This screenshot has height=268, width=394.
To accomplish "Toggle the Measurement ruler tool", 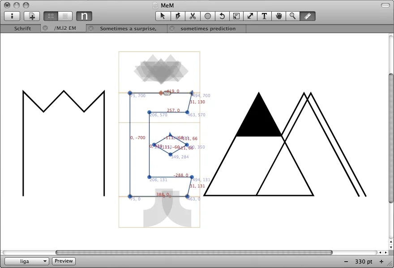I will click(307, 16).
